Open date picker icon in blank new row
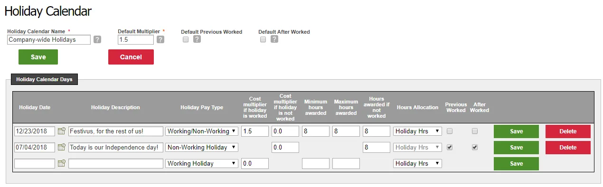The width and height of the screenshot is (603, 187). point(61,164)
